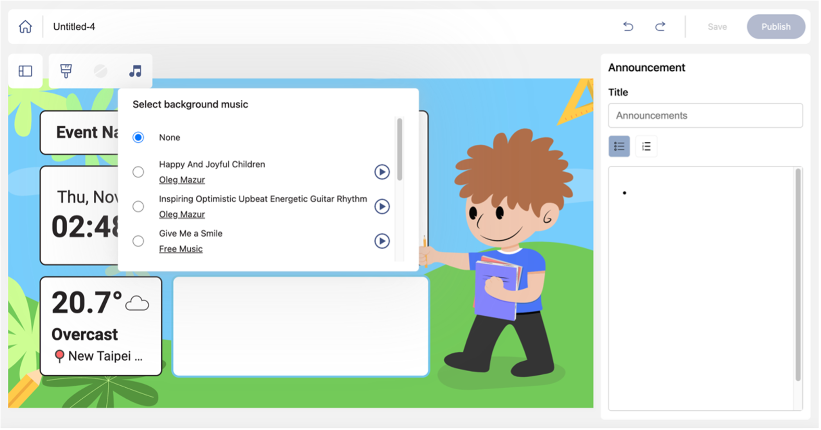Select the numbered list format icon

click(646, 146)
